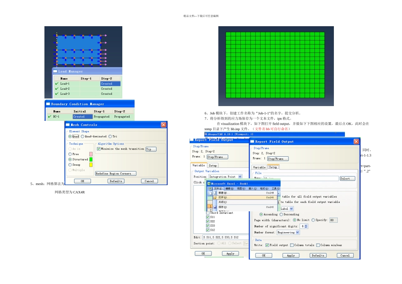The width and height of the screenshot is (402, 284).
Task: Click the blank page icon beside 新建
Action: pos(215,193)
